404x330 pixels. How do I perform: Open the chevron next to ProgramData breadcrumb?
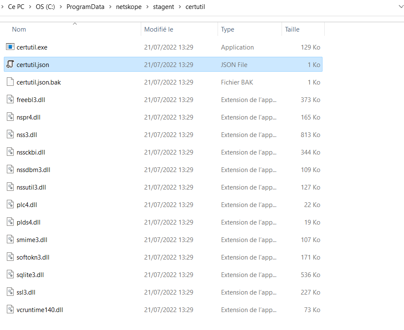(110, 7)
